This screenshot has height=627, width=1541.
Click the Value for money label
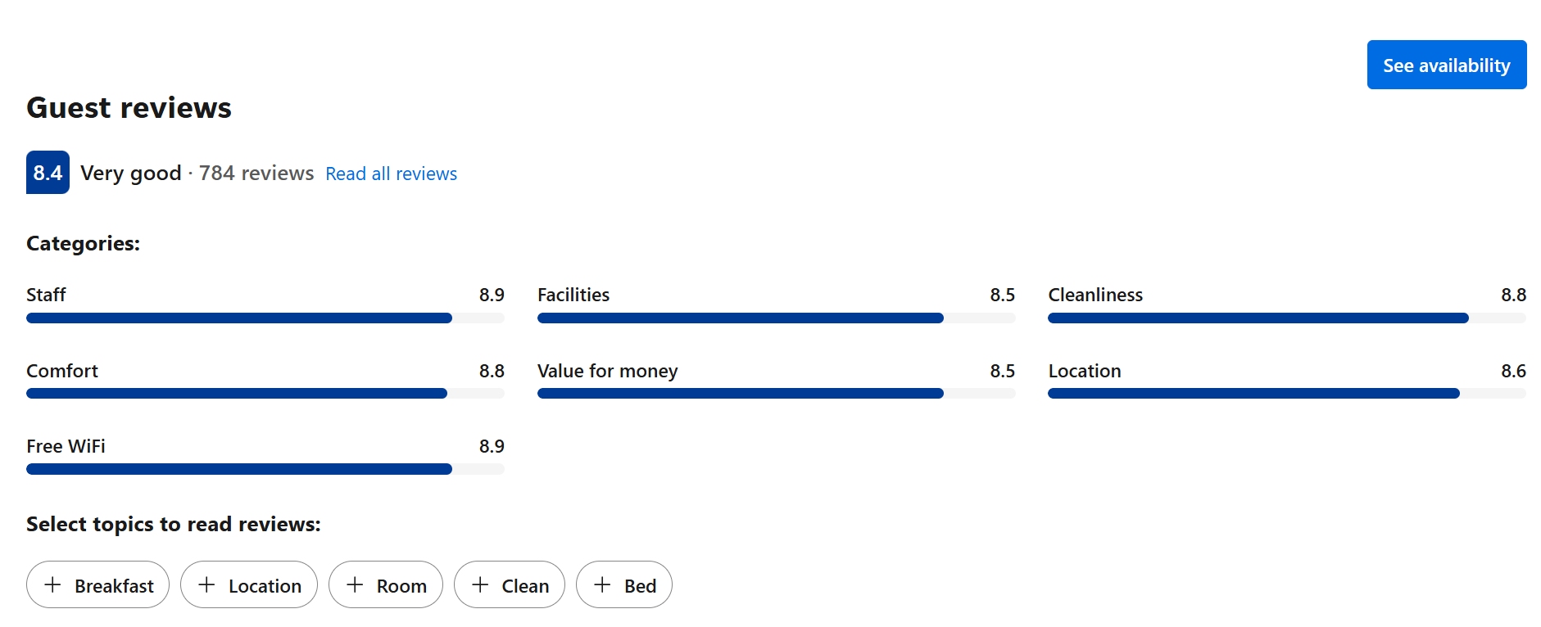point(607,371)
